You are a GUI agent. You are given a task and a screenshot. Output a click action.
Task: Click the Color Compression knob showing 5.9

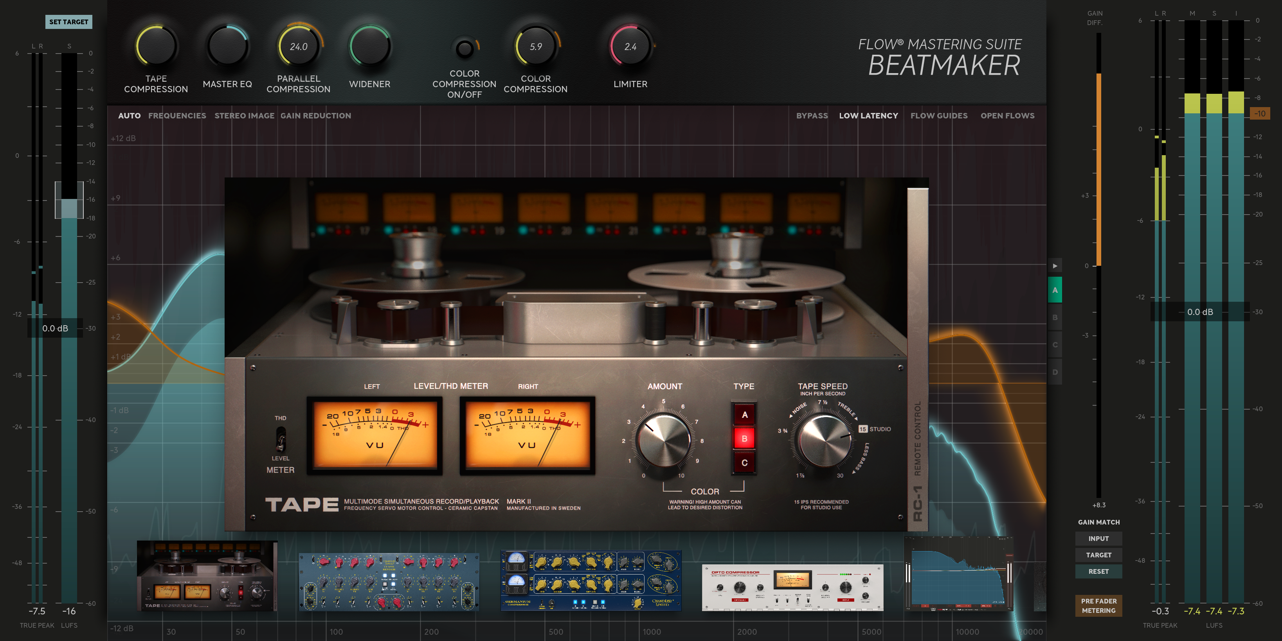pyautogui.click(x=535, y=46)
